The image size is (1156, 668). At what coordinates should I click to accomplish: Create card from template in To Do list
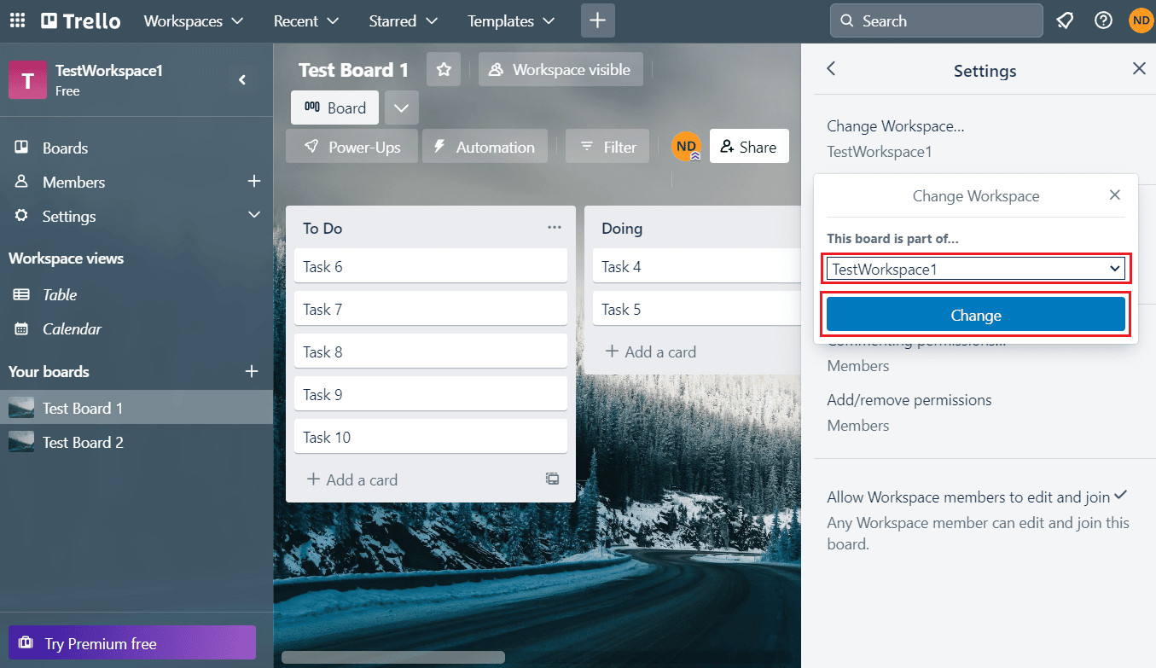(553, 479)
